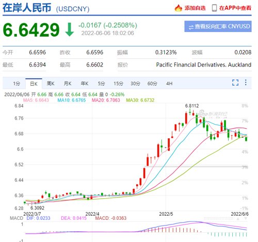Open the three-dot chart options menu
This screenshot has height=242, width=258.
pos(246,83)
